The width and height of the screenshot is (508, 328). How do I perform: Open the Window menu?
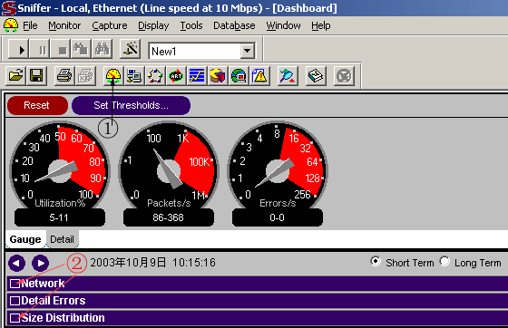[283, 25]
